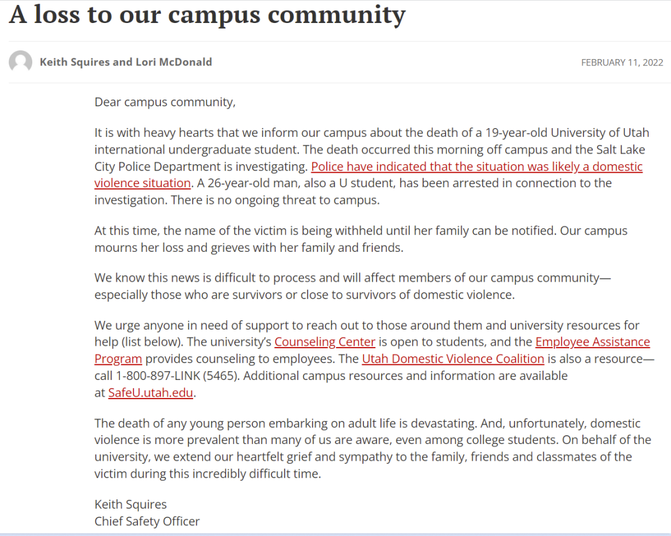Click the 'The death of any young person' paragraph
Viewport: 671px width, 536px height.
point(373,448)
